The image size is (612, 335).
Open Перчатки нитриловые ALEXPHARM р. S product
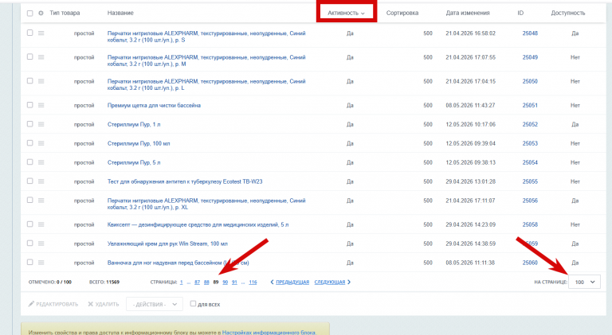point(206,37)
